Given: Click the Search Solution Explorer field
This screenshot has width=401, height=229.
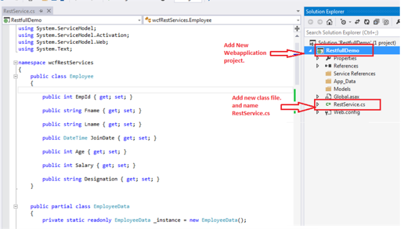Looking at the screenshot, I should (352, 33).
